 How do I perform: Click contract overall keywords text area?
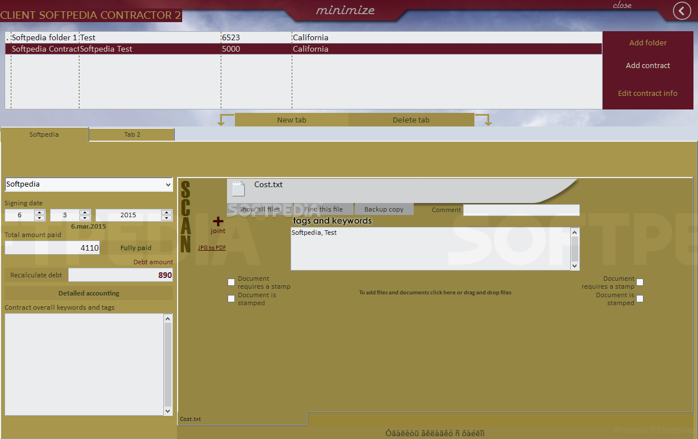point(84,365)
